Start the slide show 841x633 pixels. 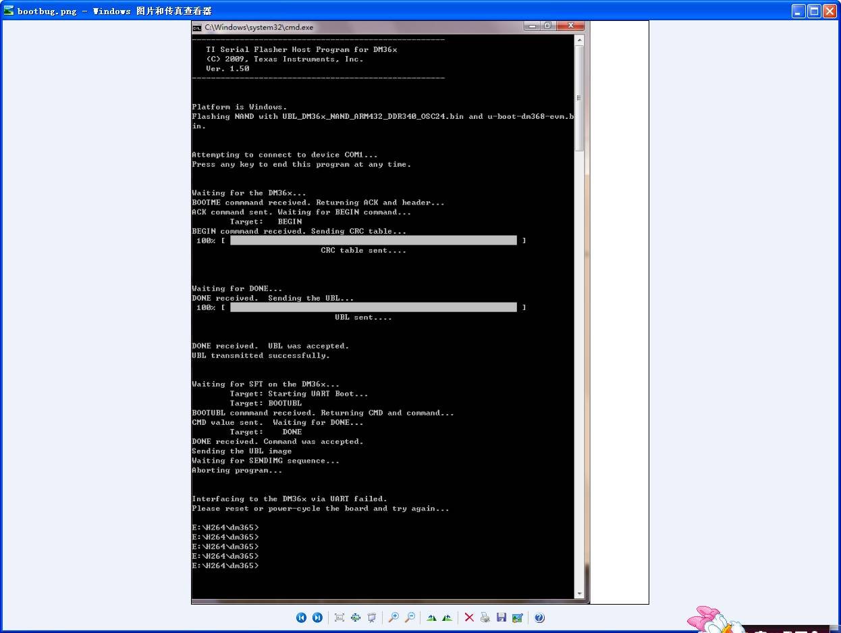coord(372,617)
